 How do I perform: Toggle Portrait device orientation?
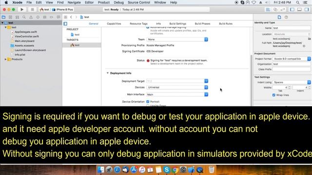pyautogui.click(x=148, y=102)
